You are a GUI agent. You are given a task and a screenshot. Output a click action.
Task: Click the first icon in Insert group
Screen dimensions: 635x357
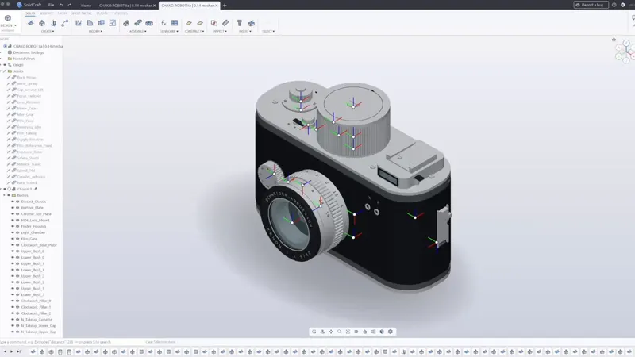click(240, 23)
